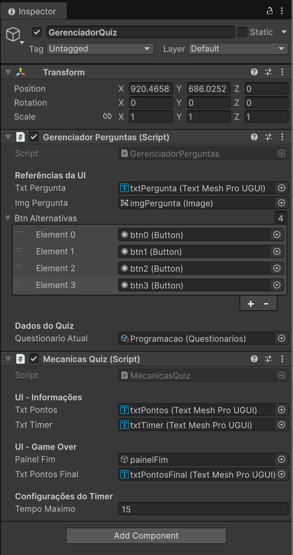
Task: Disable the Mecanicas Quiz script checkbox
Action: pos(34,359)
